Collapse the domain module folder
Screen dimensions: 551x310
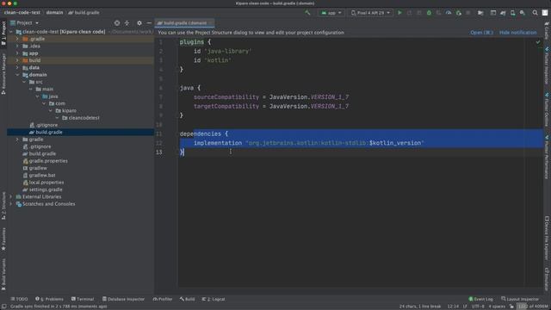[x=17, y=75]
